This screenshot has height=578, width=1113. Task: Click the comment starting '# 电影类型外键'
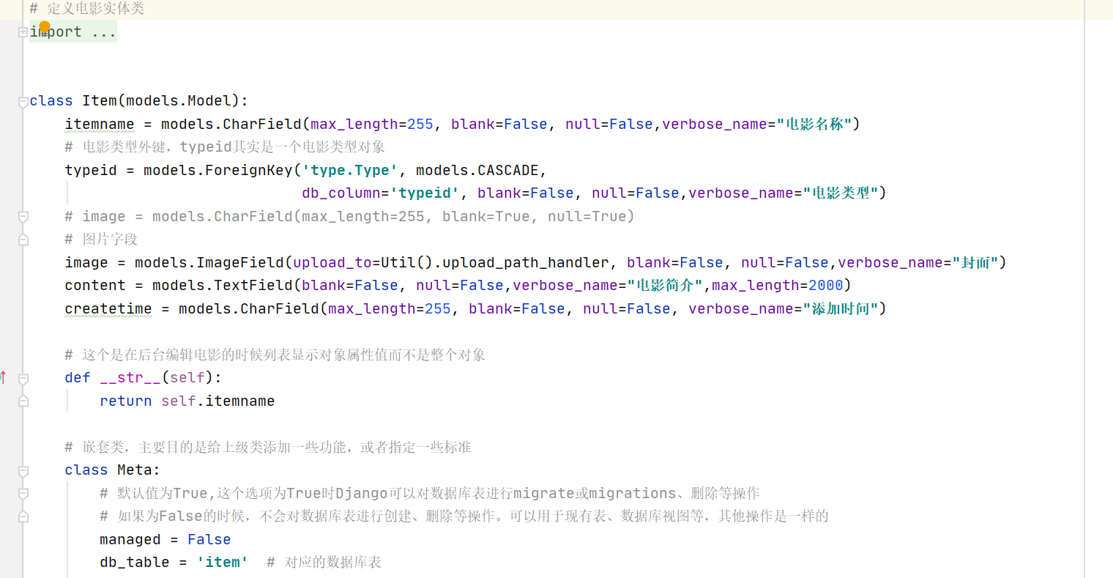pos(225,147)
